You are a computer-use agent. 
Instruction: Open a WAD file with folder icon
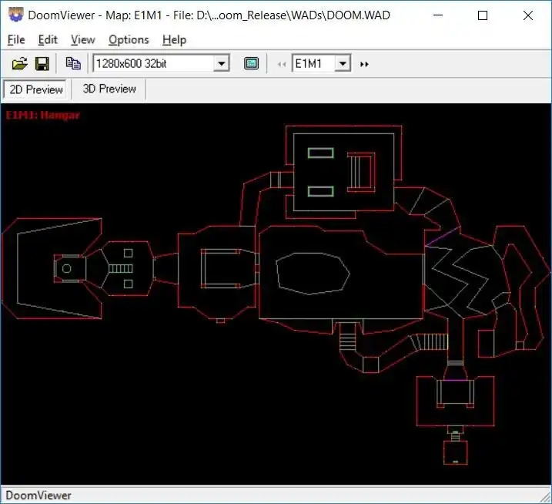(x=19, y=64)
